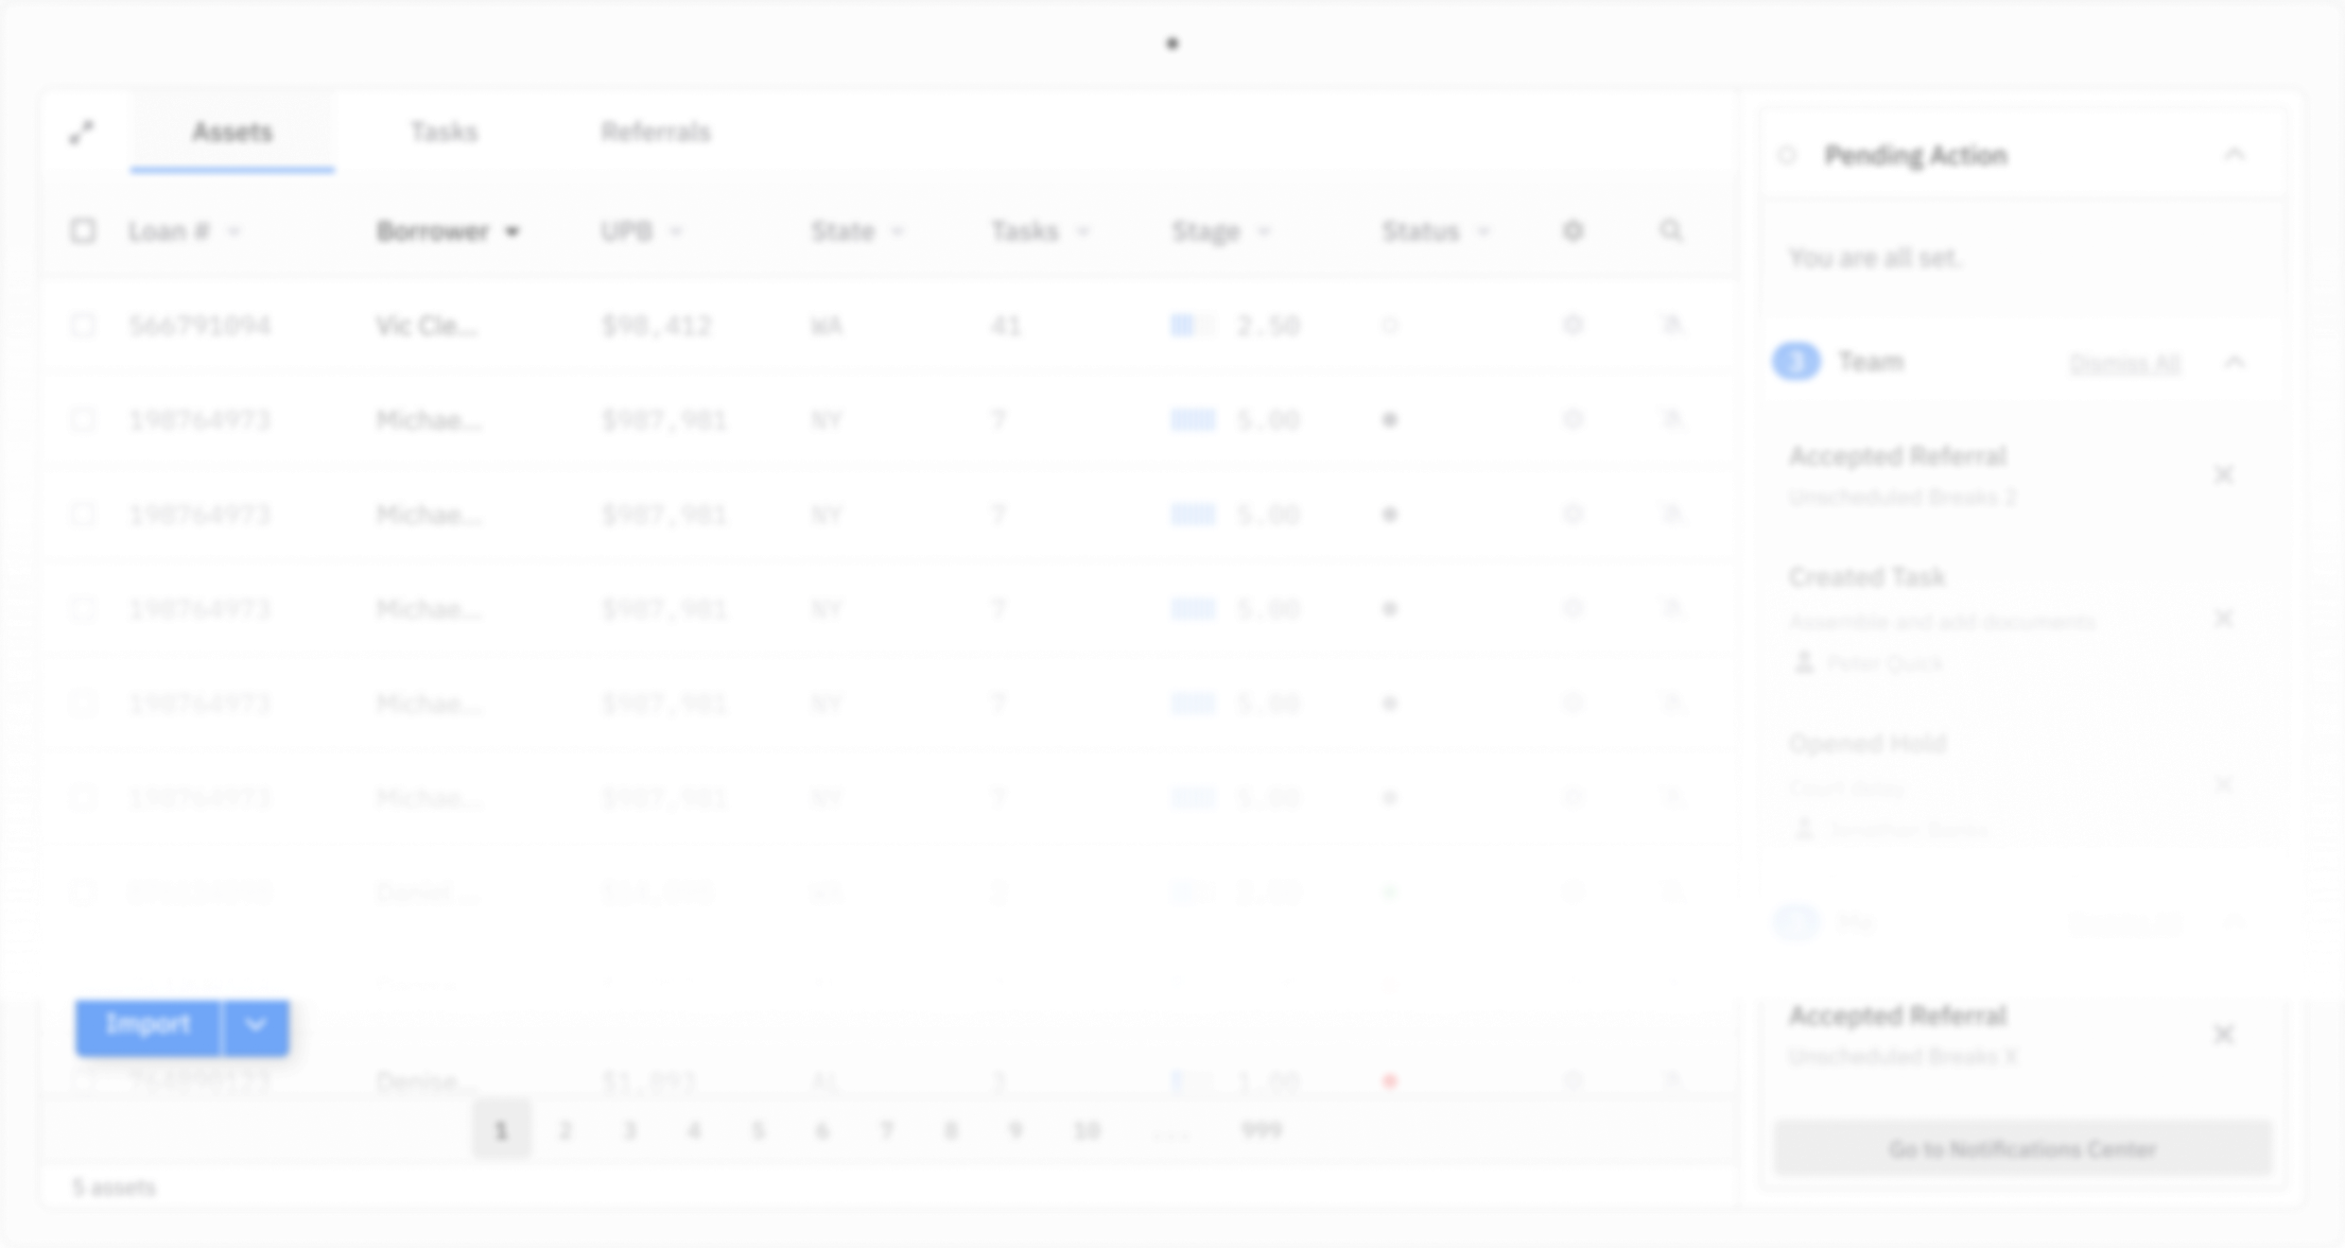Switch to the Tasks tab
Screen dimensions: 2345x1248
click(x=443, y=131)
